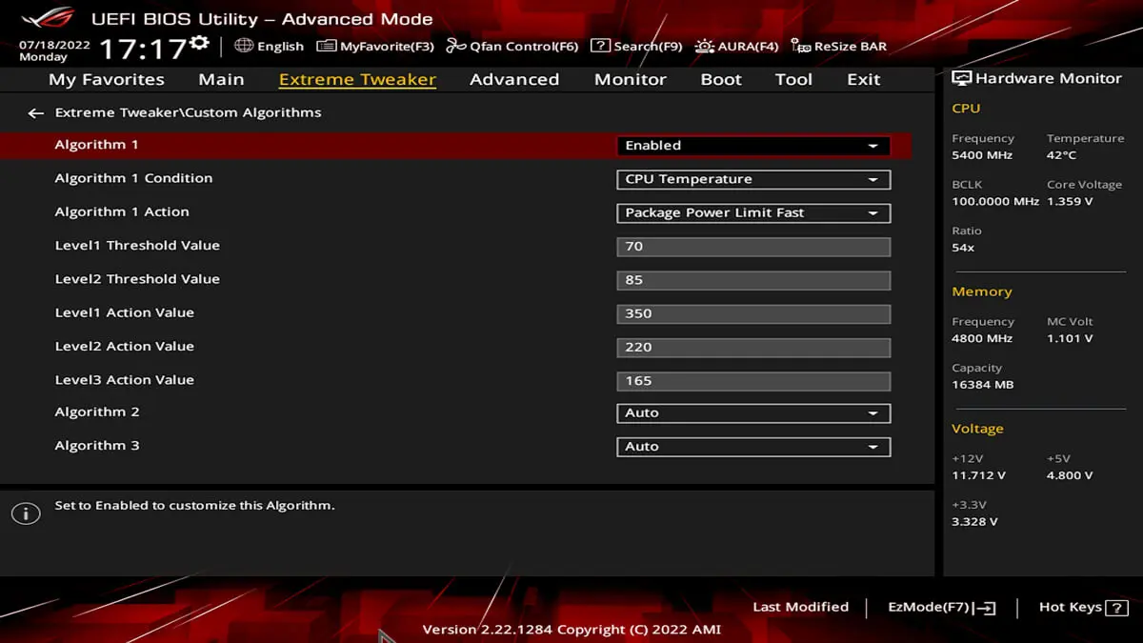
Task: Click the ROG logo icon
Action: 48,17
